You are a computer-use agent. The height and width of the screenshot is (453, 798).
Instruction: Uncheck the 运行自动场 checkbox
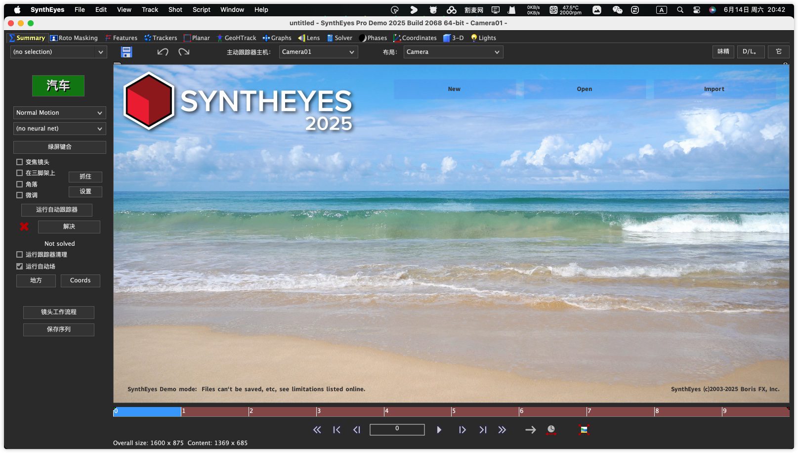pos(20,267)
